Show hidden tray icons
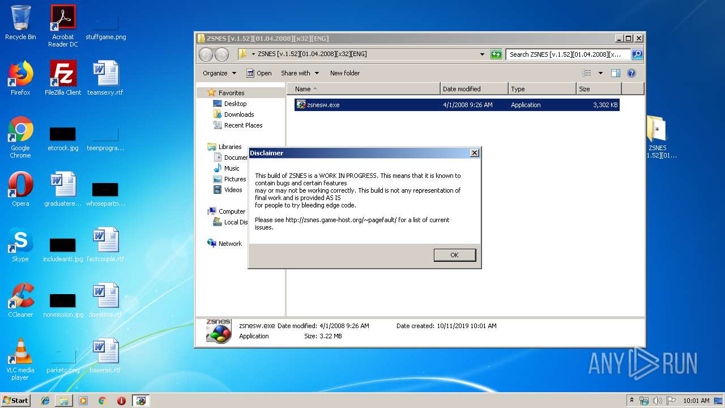The height and width of the screenshot is (408, 725). [x=632, y=401]
